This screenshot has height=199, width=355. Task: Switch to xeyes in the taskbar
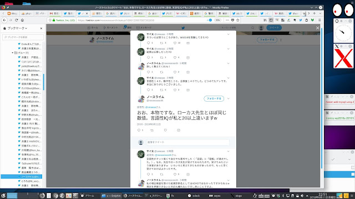215,196
